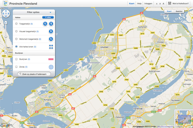This screenshot has height=128, width=193.
Task: Collapse the Filter opties panel arrow
Action: (x=50, y=12)
